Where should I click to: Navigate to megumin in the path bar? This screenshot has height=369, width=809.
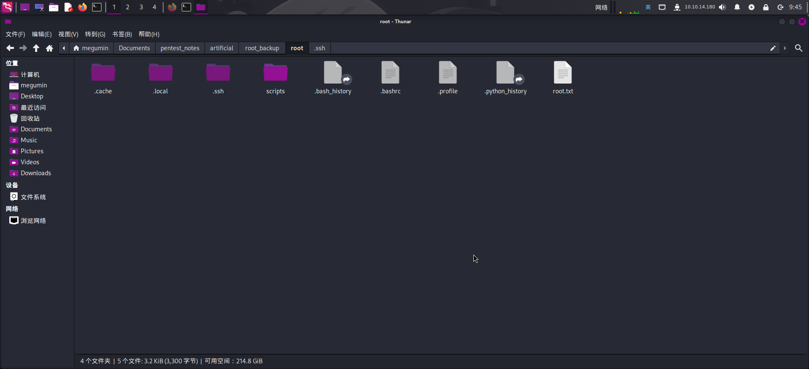click(91, 48)
